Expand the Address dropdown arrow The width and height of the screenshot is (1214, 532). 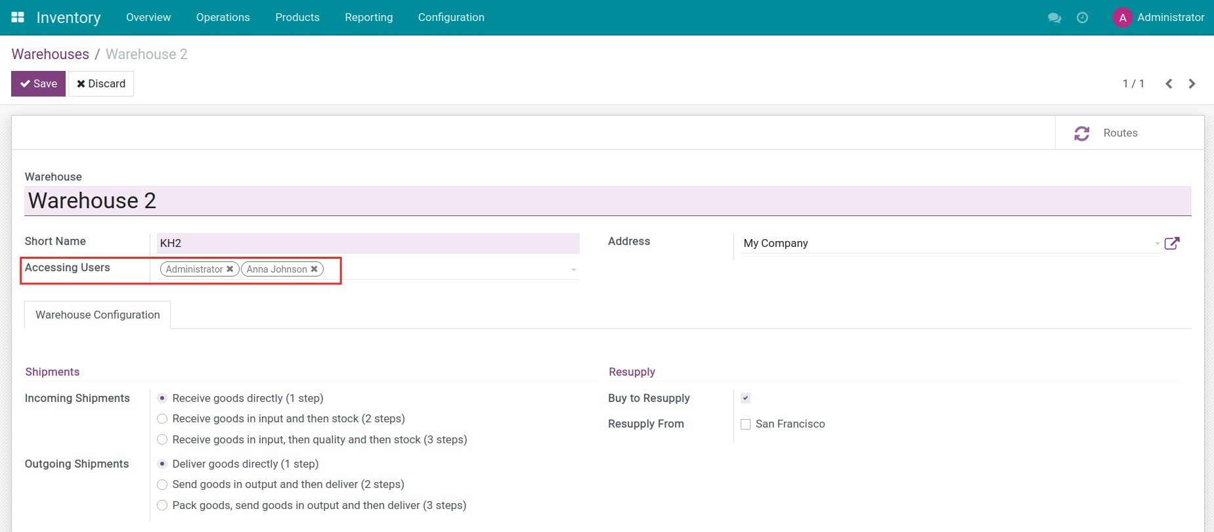(1157, 244)
